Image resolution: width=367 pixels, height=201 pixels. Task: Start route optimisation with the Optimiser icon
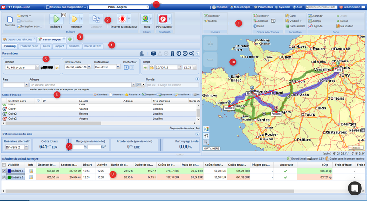(x=74, y=19)
